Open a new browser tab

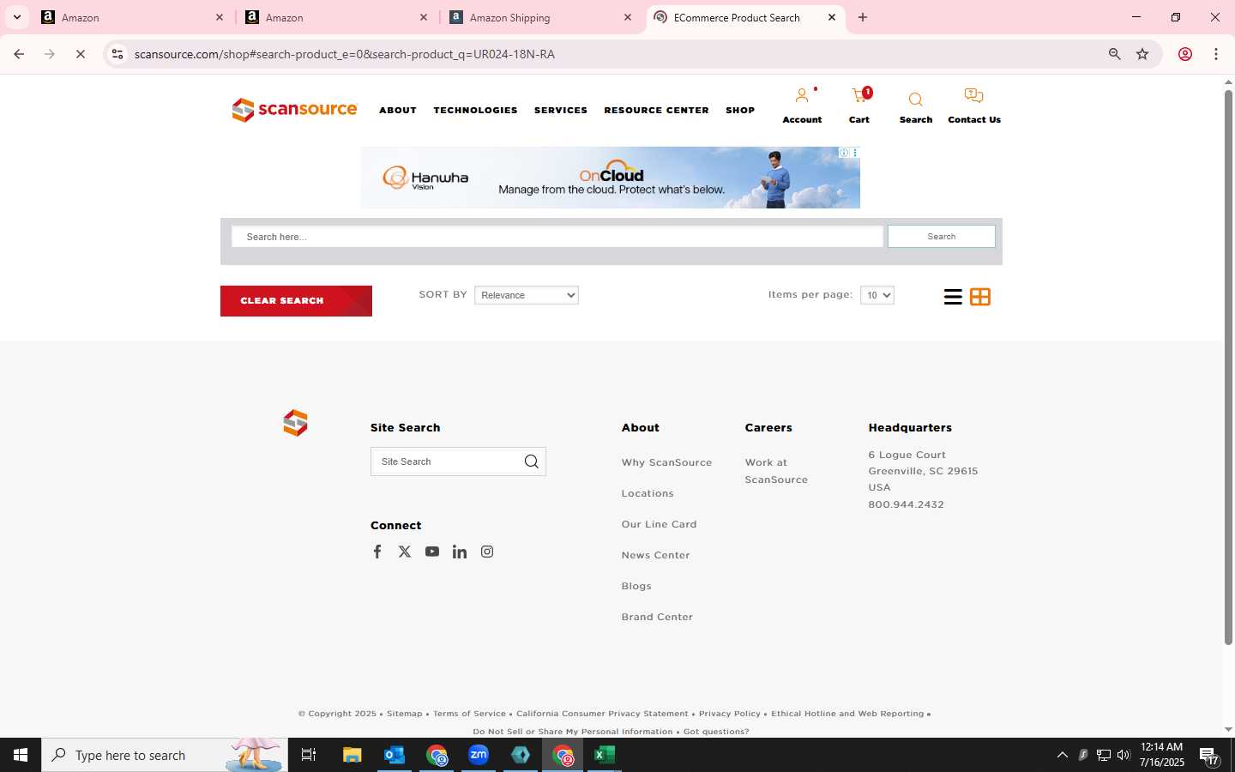pos(863,17)
